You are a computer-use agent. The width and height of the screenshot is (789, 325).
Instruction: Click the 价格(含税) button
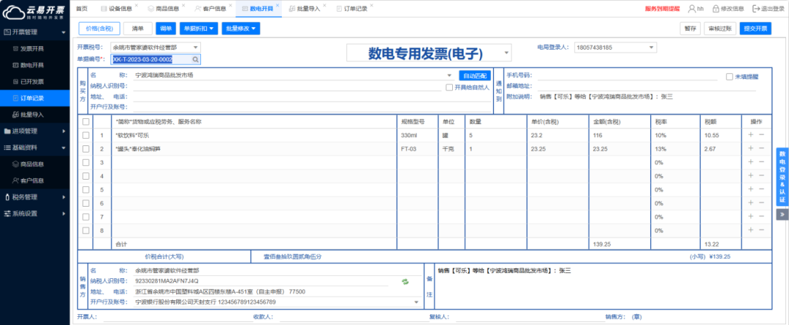click(x=99, y=28)
